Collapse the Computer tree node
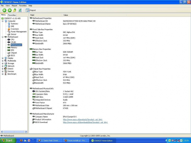 click(x=2, y=21)
